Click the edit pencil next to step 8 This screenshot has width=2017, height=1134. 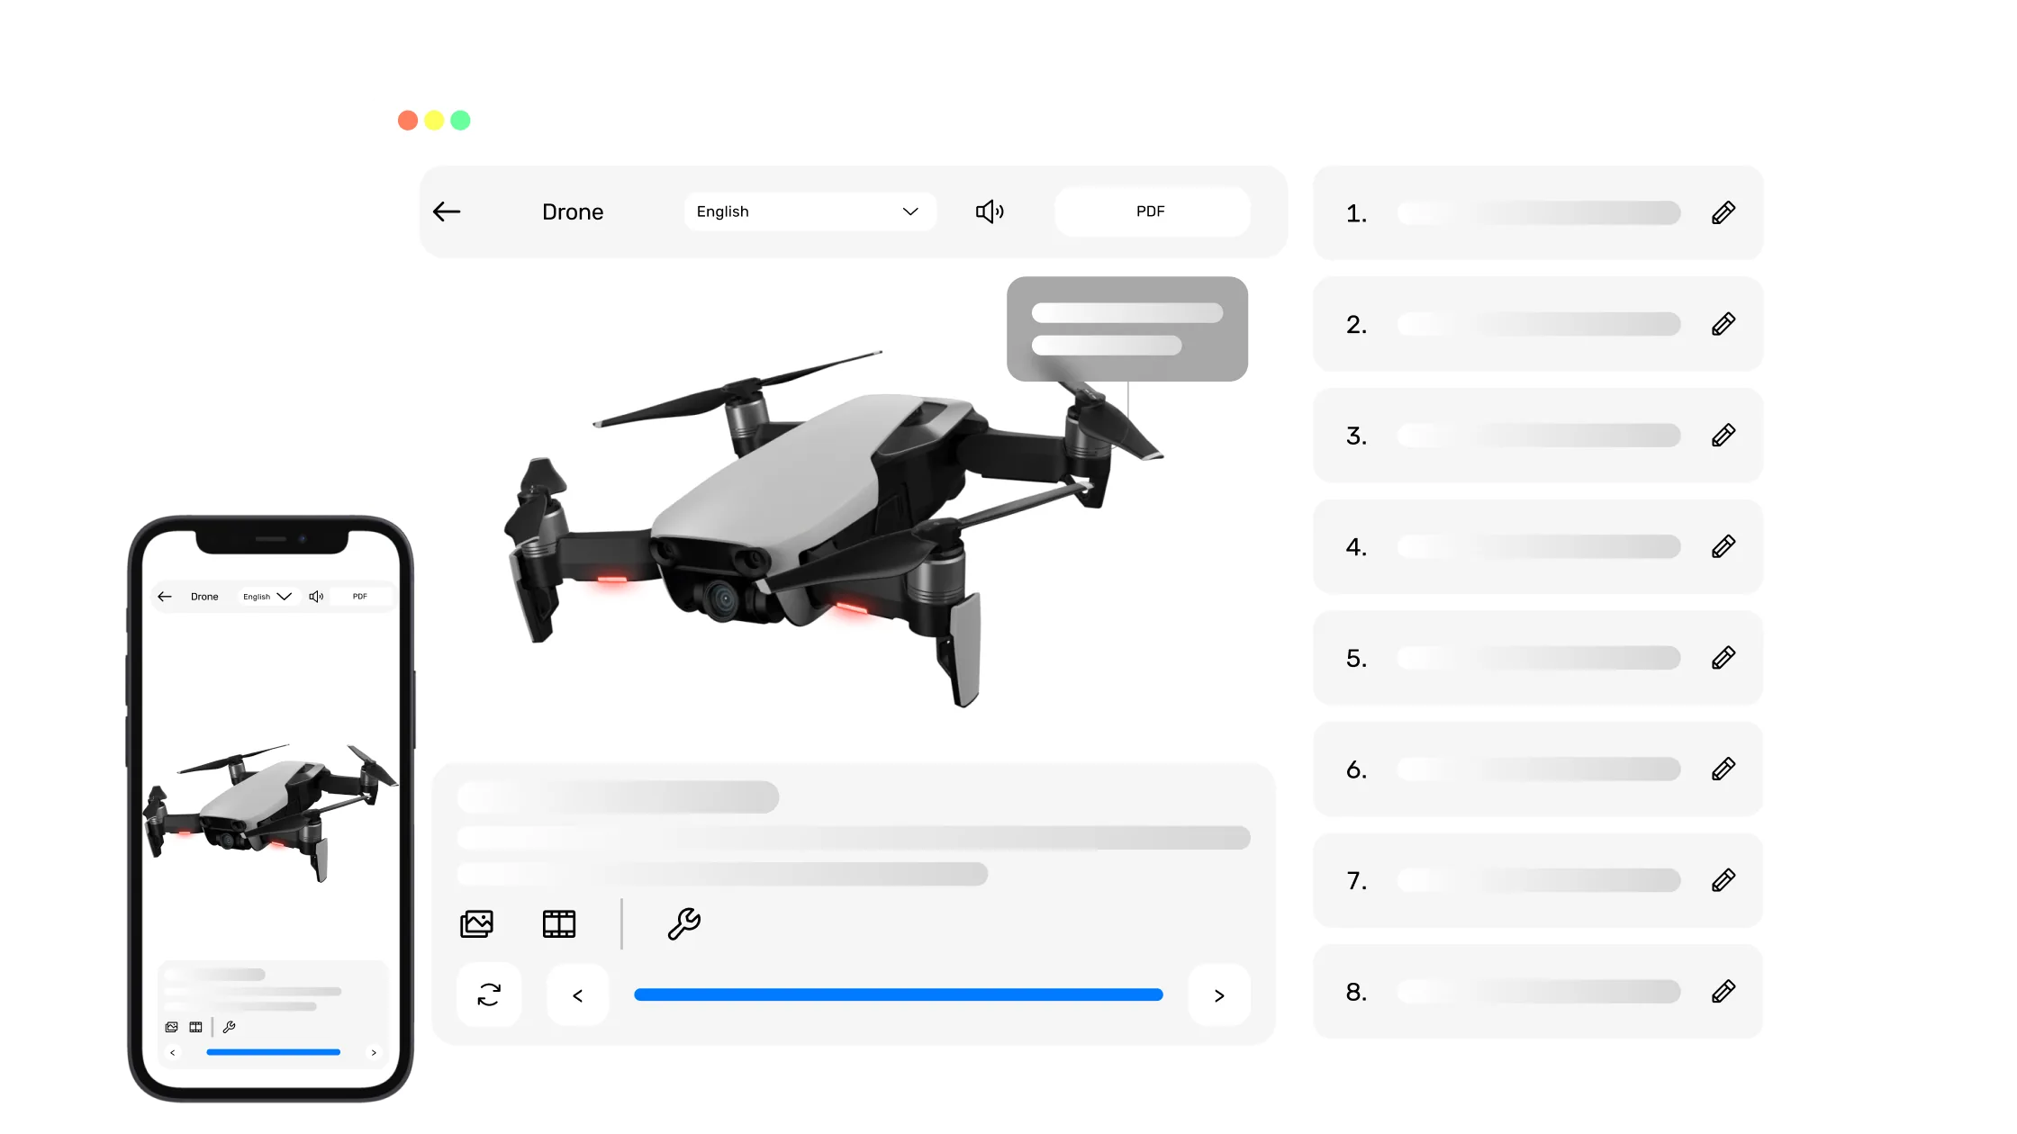pos(1723,991)
